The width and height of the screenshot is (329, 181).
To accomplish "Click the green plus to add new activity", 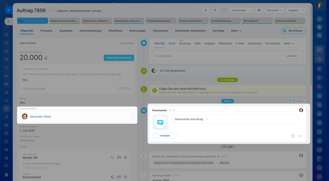I will coord(154,90).
